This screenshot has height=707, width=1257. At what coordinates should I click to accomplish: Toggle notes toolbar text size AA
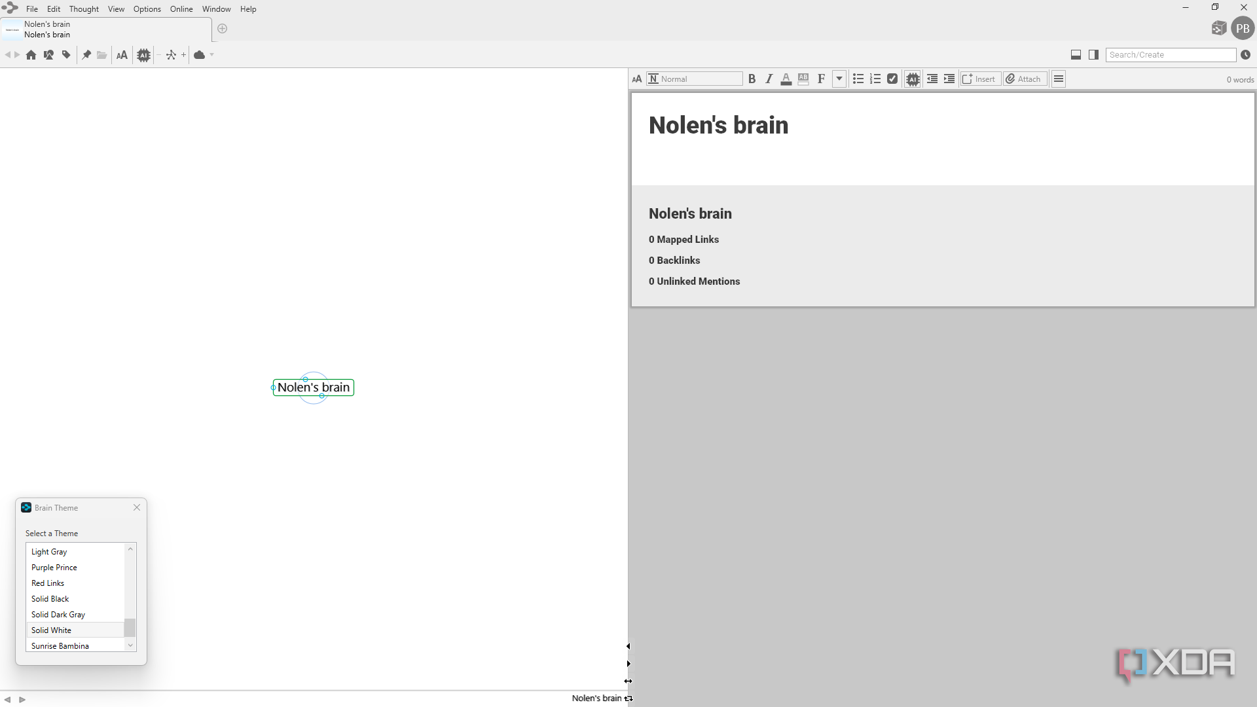pos(637,79)
